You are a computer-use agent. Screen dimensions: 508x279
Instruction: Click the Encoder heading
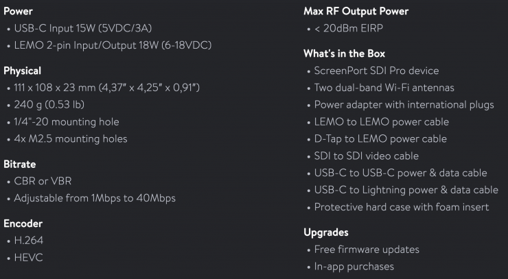[x=23, y=223]
